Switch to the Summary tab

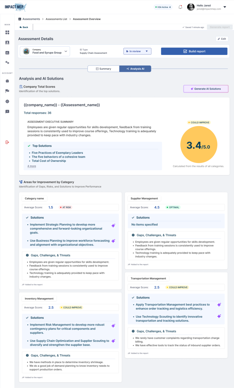[103, 69]
